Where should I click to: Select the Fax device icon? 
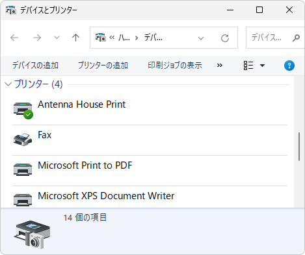[x=23, y=140]
